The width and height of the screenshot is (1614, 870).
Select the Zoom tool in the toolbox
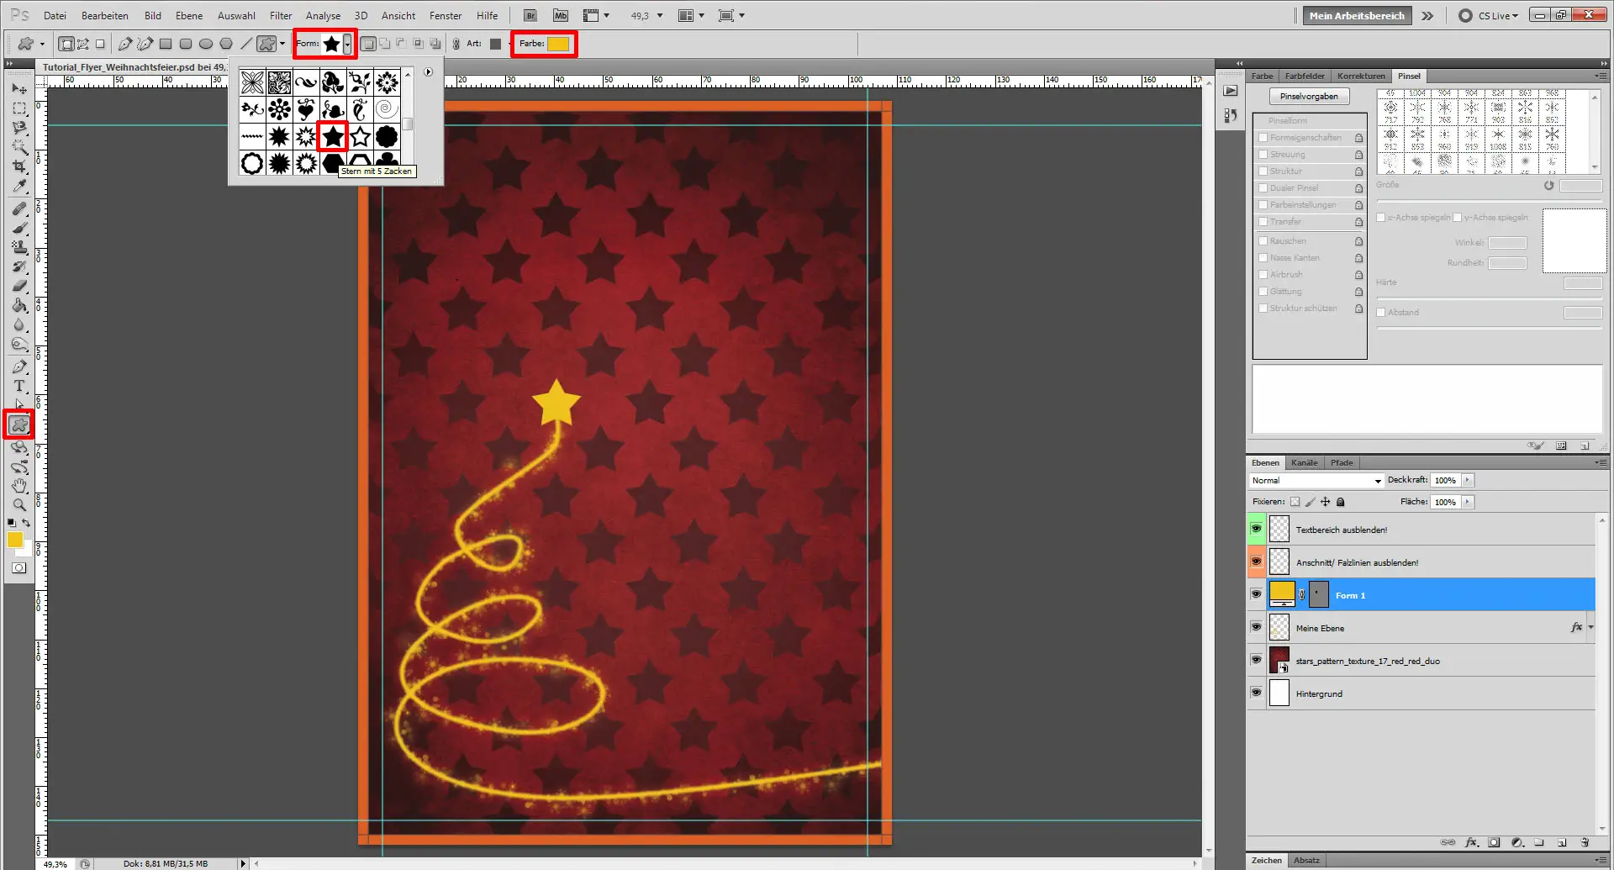point(19,505)
